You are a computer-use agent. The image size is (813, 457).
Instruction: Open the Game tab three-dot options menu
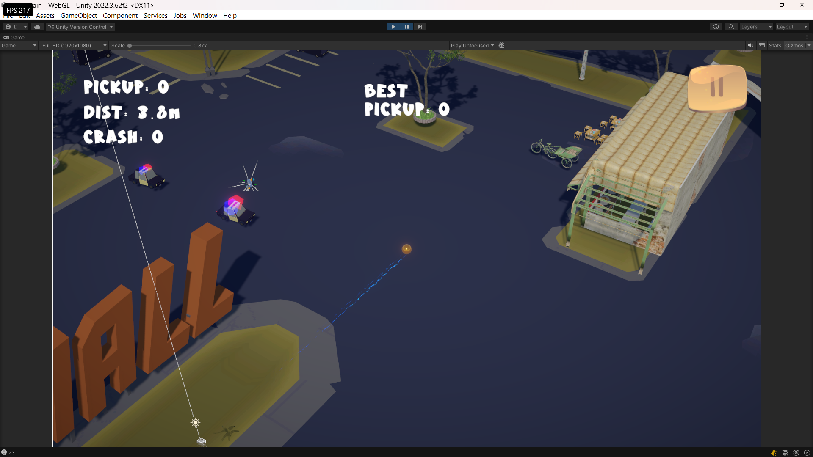pyautogui.click(x=807, y=37)
